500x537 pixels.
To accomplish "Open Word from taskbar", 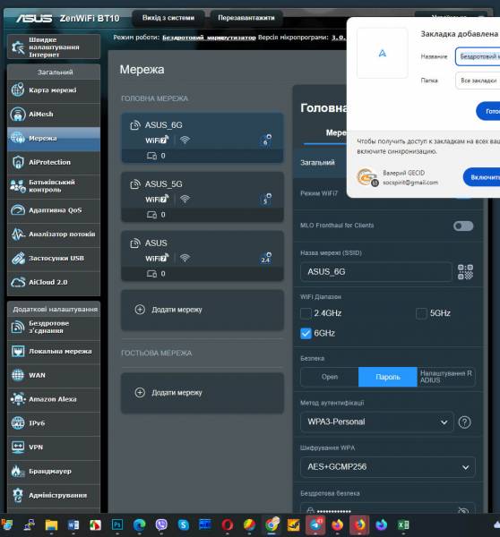I will click(x=73, y=525).
